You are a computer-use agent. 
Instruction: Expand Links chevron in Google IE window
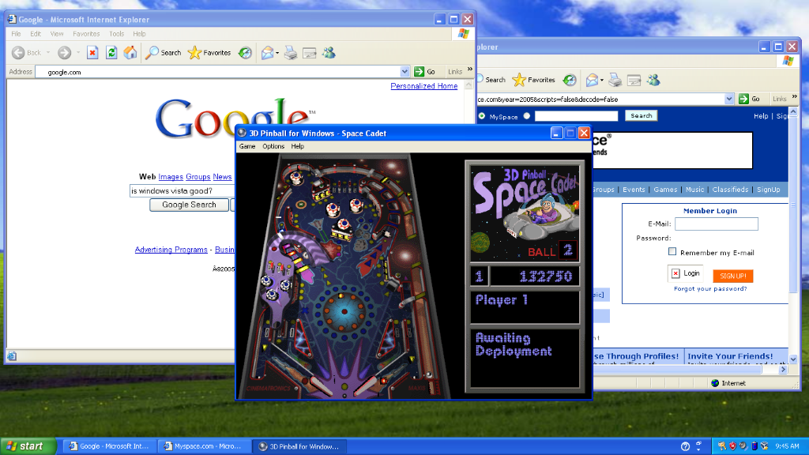(469, 70)
